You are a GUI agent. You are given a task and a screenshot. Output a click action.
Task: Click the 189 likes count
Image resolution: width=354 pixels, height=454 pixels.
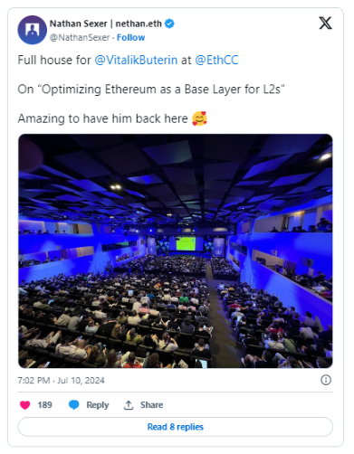tap(44, 405)
